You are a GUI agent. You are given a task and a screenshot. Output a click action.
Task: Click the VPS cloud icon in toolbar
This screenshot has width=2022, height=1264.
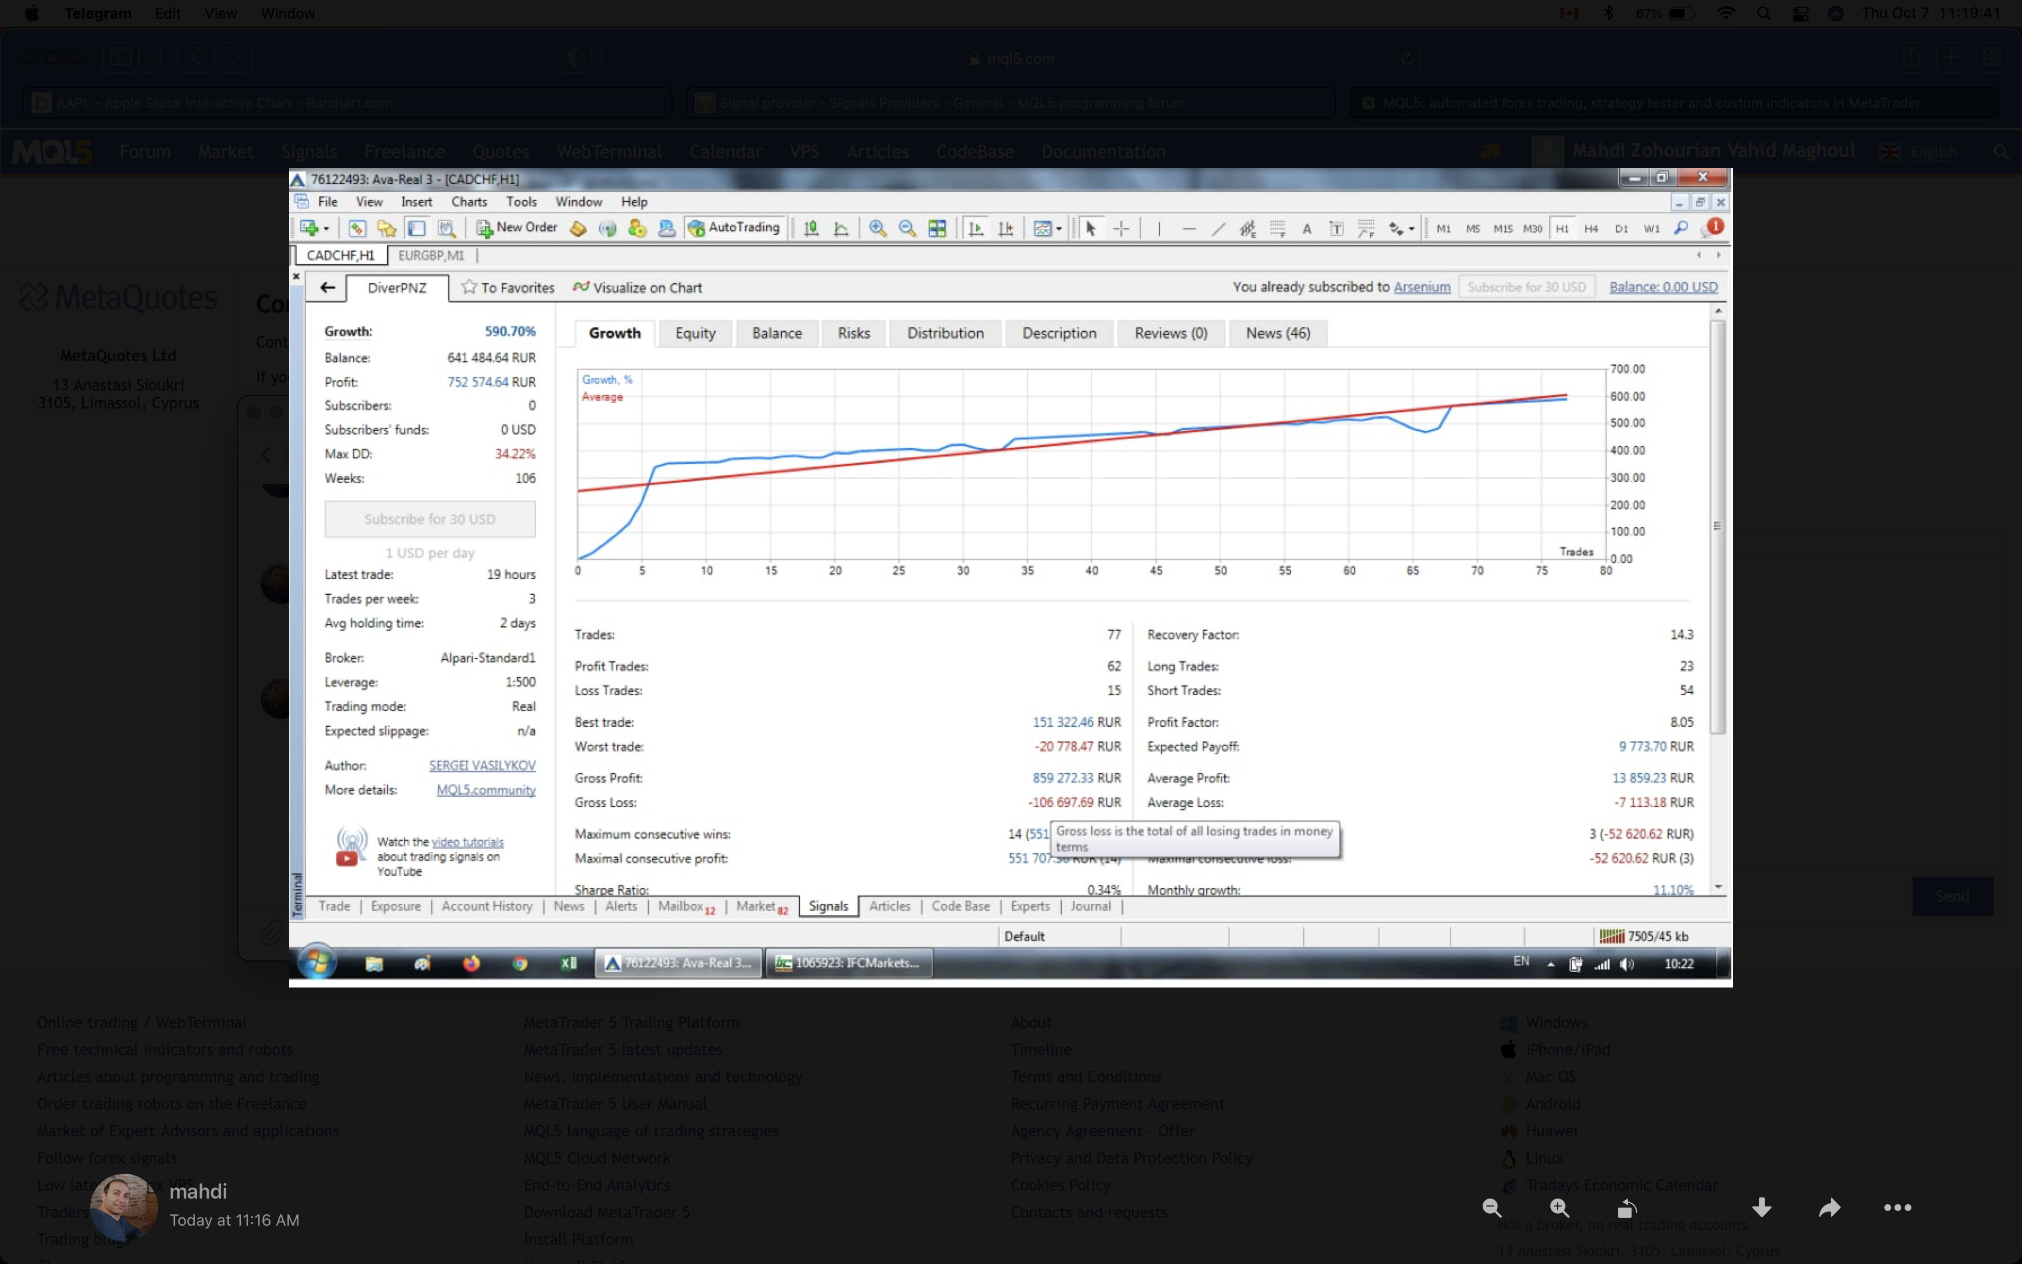(667, 228)
